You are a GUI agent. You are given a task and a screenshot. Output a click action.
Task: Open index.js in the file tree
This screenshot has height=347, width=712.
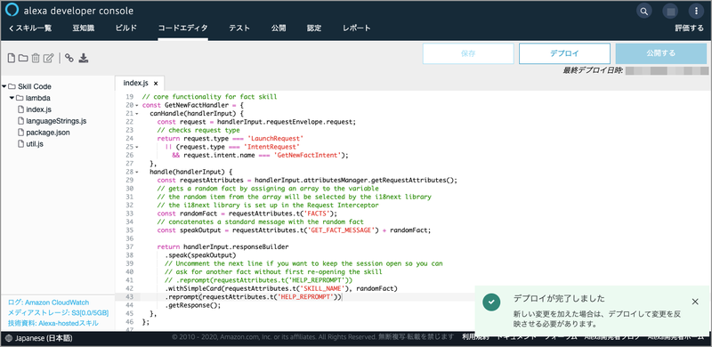click(x=38, y=109)
